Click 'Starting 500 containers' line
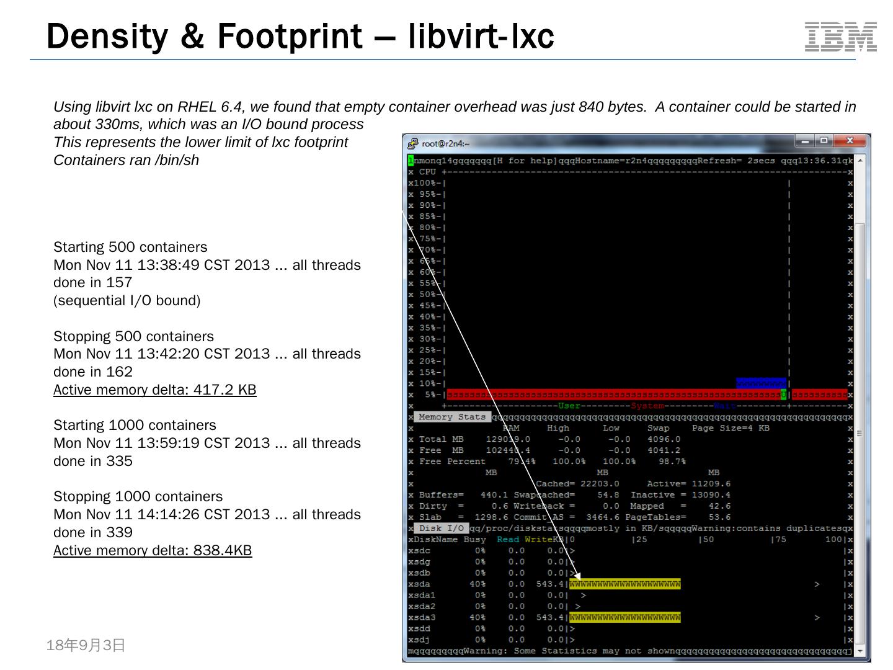This screenshot has width=893, height=670. click(130, 247)
